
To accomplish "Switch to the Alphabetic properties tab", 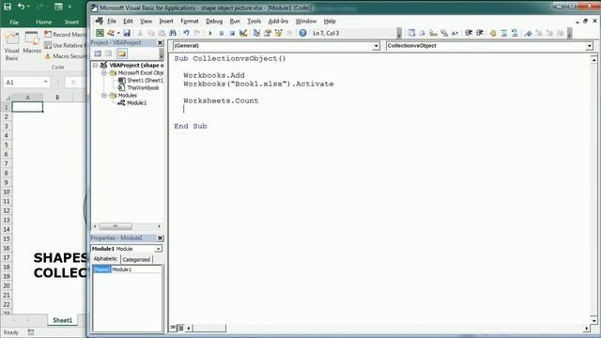I will pyautogui.click(x=105, y=259).
